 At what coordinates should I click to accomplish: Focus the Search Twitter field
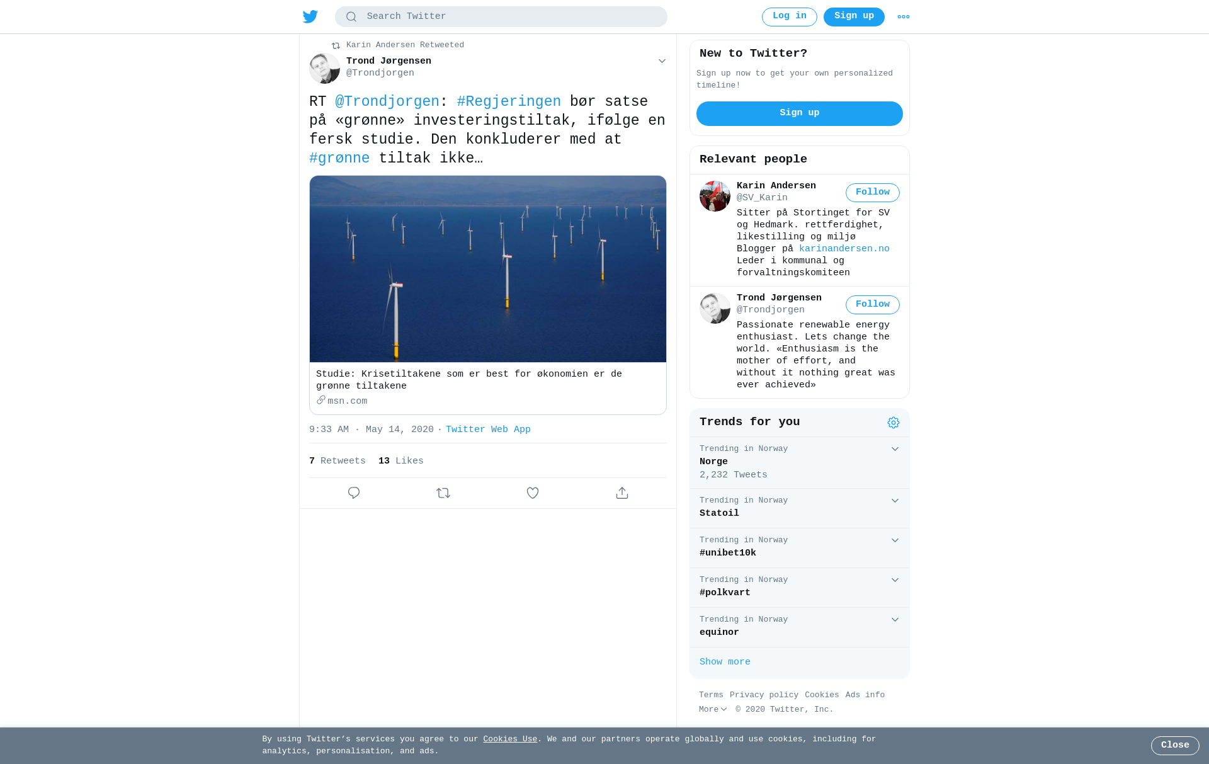tap(501, 17)
